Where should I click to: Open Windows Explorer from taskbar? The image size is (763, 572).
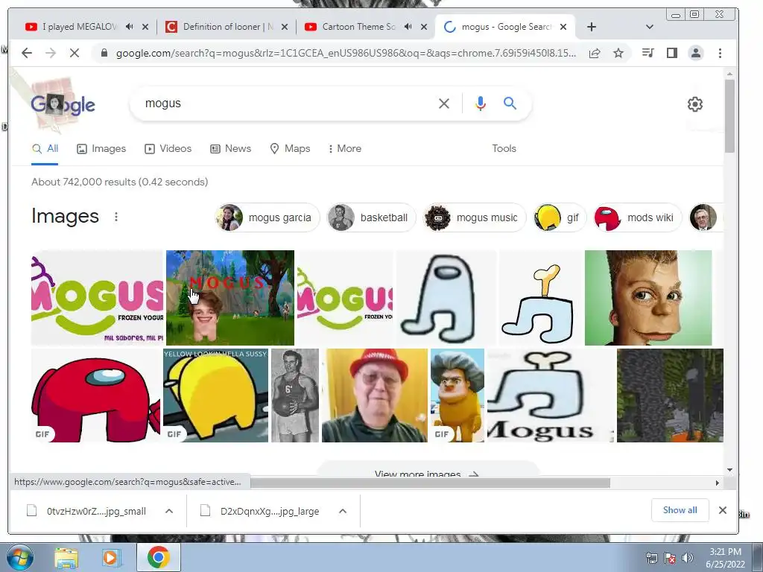66,558
